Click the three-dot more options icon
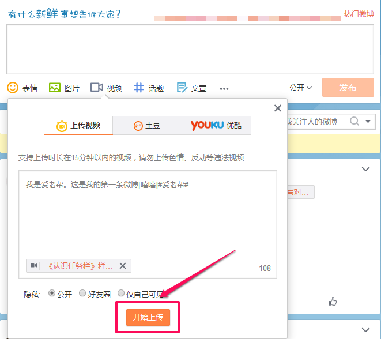Screen dimensions: 381x339 [224, 88]
